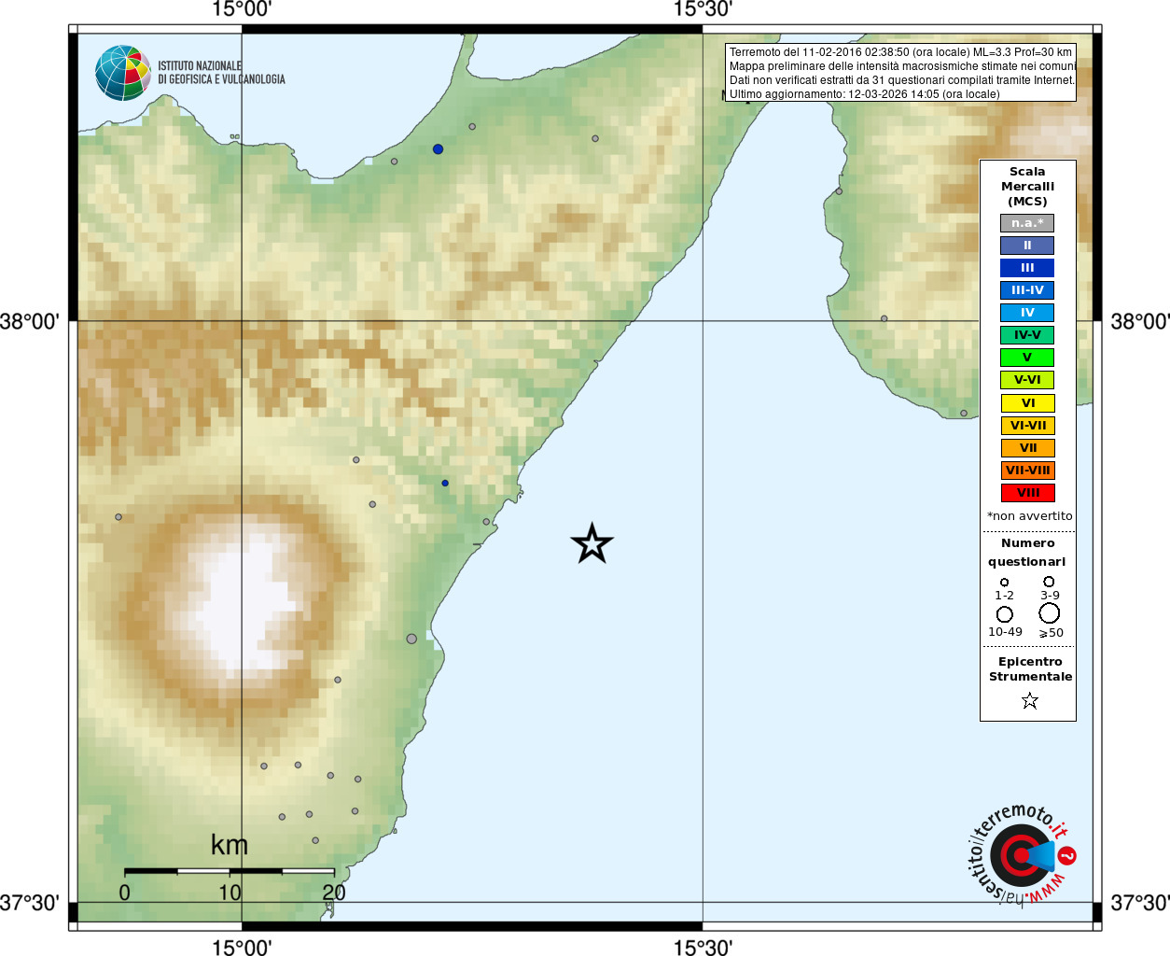The height and width of the screenshot is (956, 1170).
Task: Click the INGV globe logo
Action: click(123, 73)
